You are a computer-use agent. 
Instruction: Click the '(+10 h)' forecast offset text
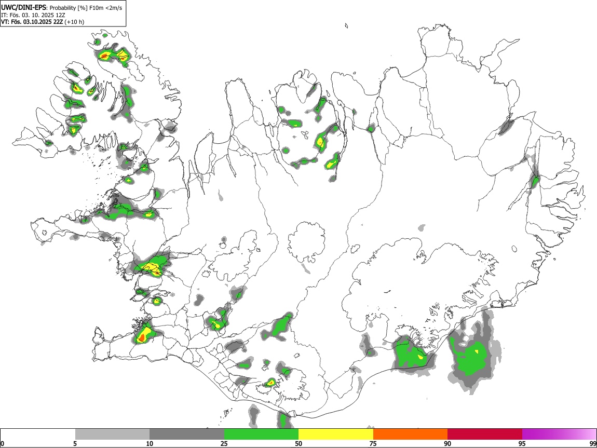tap(74, 22)
